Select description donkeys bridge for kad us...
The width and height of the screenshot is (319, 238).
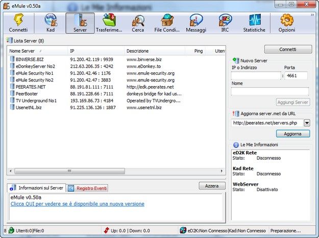click(x=154, y=94)
